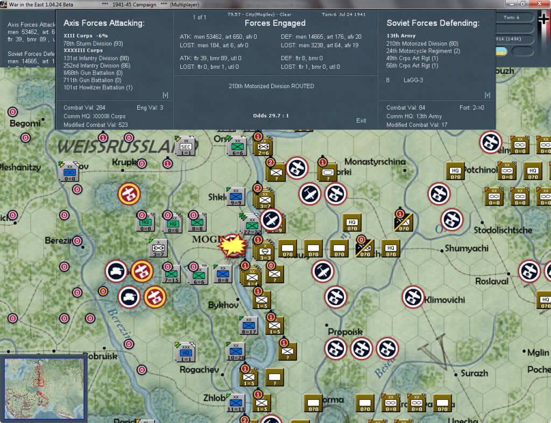The width and height of the screenshot is (551, 423).
Task: Click the battle explosion marker at Mogilev
Action: (x=232, y=246)
